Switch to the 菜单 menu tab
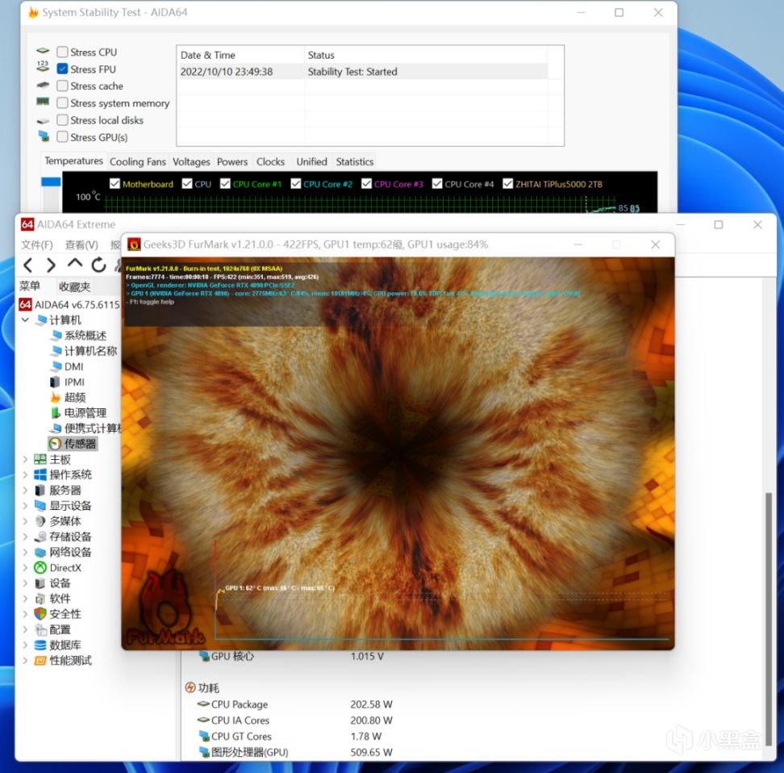Viewport: 784px width, 773px height. pyautogui.click(x=30, y=286)
